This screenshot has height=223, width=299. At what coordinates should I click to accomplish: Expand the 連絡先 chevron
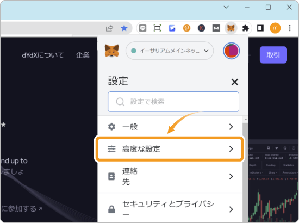[231, 176]
